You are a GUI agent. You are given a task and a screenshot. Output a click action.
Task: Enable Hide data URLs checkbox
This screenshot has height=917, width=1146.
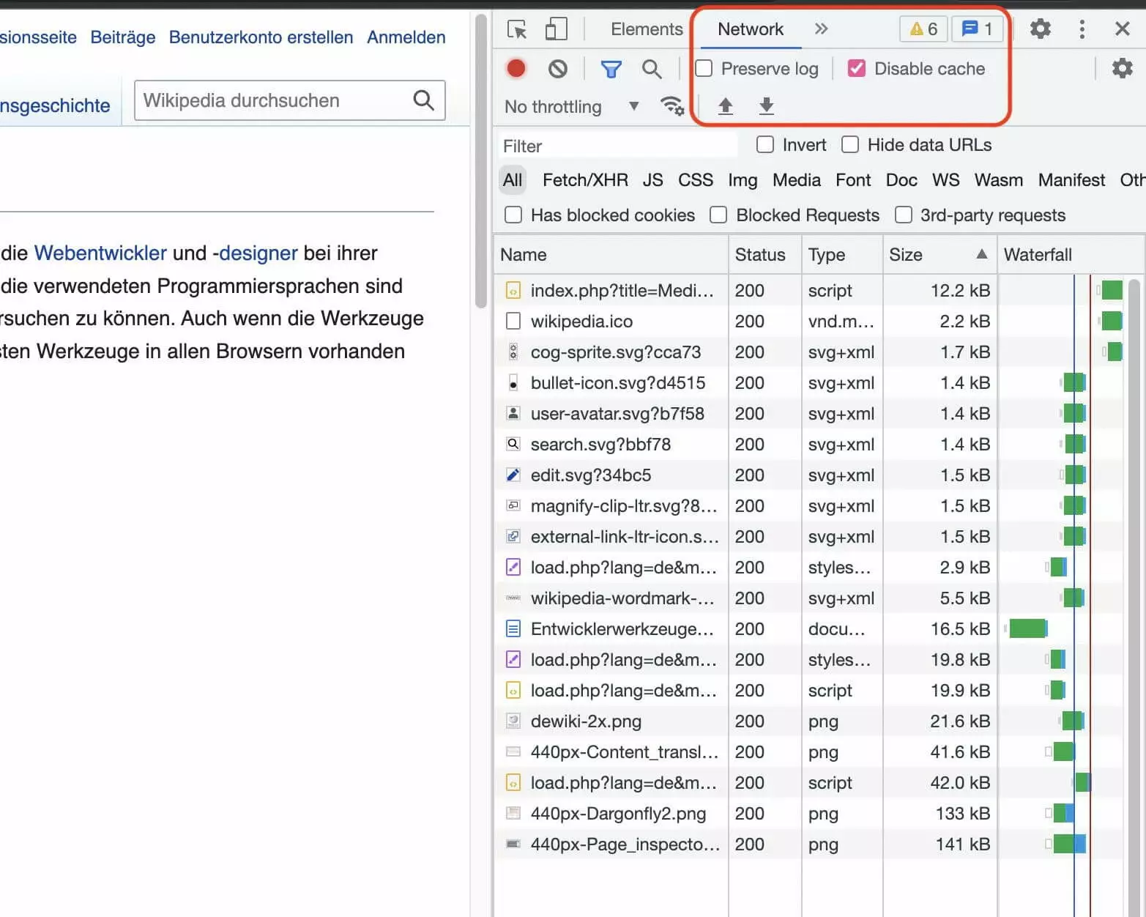(850, 145)
